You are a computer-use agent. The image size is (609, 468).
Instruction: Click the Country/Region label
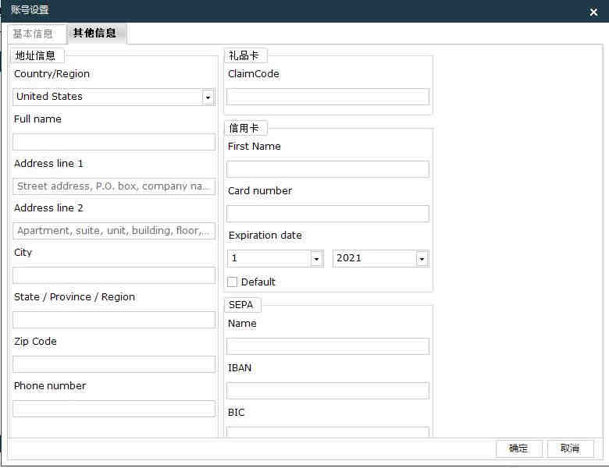52,74
